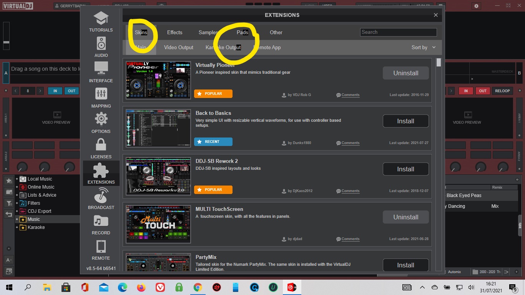Select deck A button on left
Image resolution: width=525 pixels, height=295 pixels.
point(6,73)
